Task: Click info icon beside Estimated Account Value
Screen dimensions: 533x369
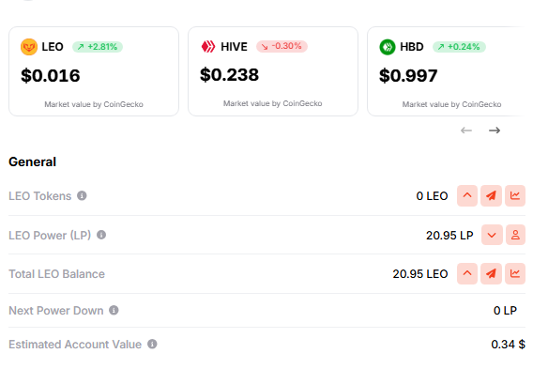Action: click(152, 344)
